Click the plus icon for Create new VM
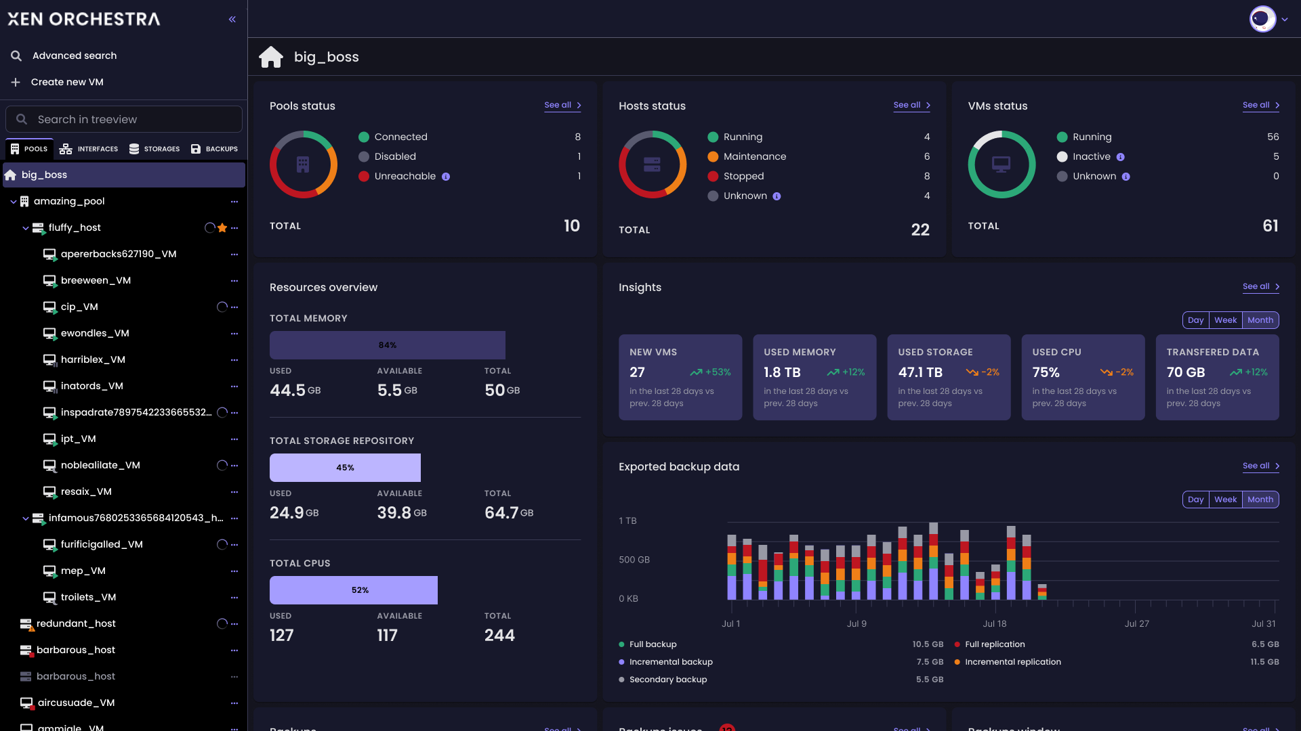 click(x=16, y=82)
